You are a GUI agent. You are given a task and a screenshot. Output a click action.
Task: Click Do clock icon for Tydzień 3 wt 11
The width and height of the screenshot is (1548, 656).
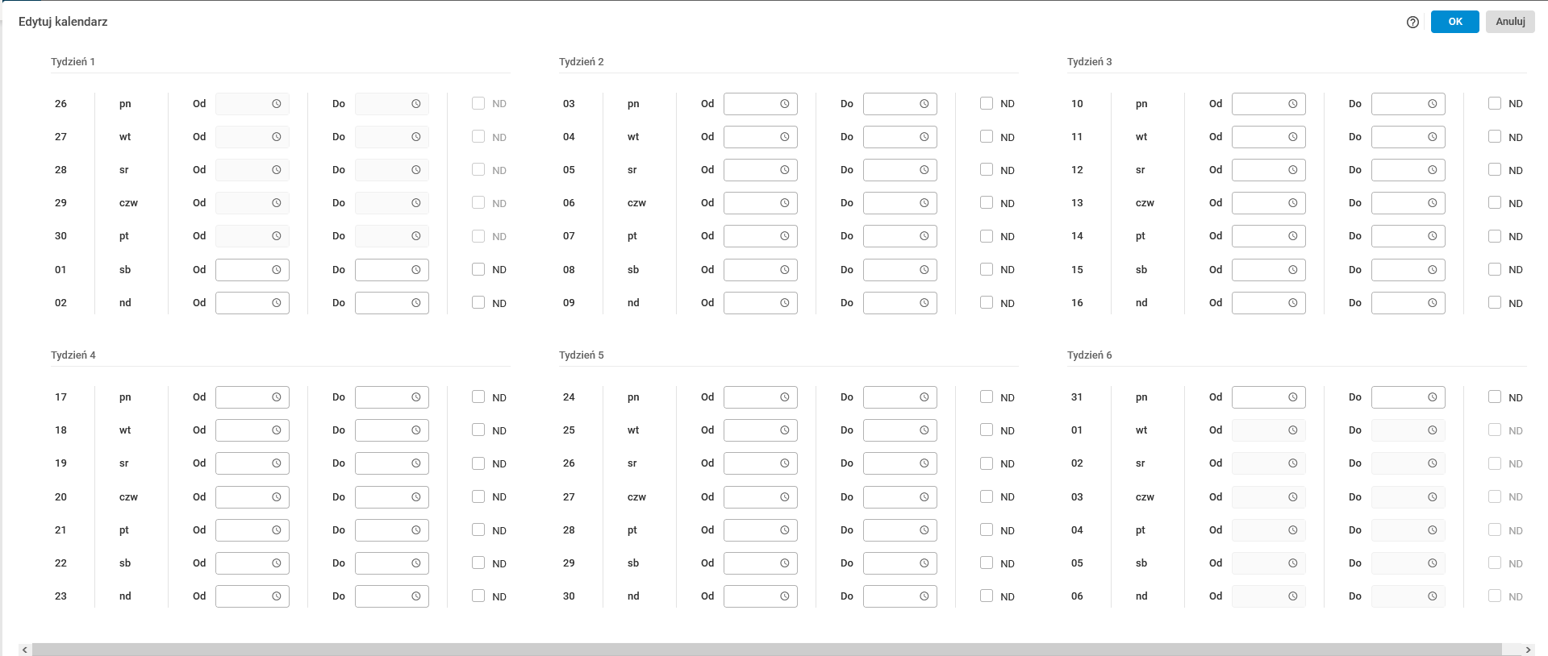[1433, 137]
